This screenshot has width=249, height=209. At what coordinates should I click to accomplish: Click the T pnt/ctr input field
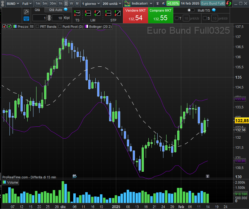(x=186, y=18)
